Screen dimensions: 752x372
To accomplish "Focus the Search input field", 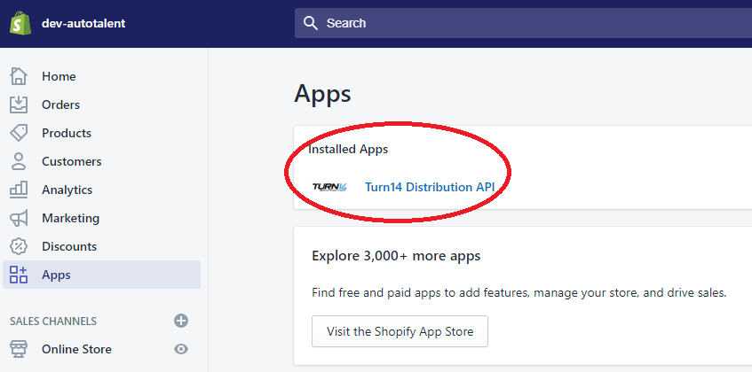I will [523, 23].
